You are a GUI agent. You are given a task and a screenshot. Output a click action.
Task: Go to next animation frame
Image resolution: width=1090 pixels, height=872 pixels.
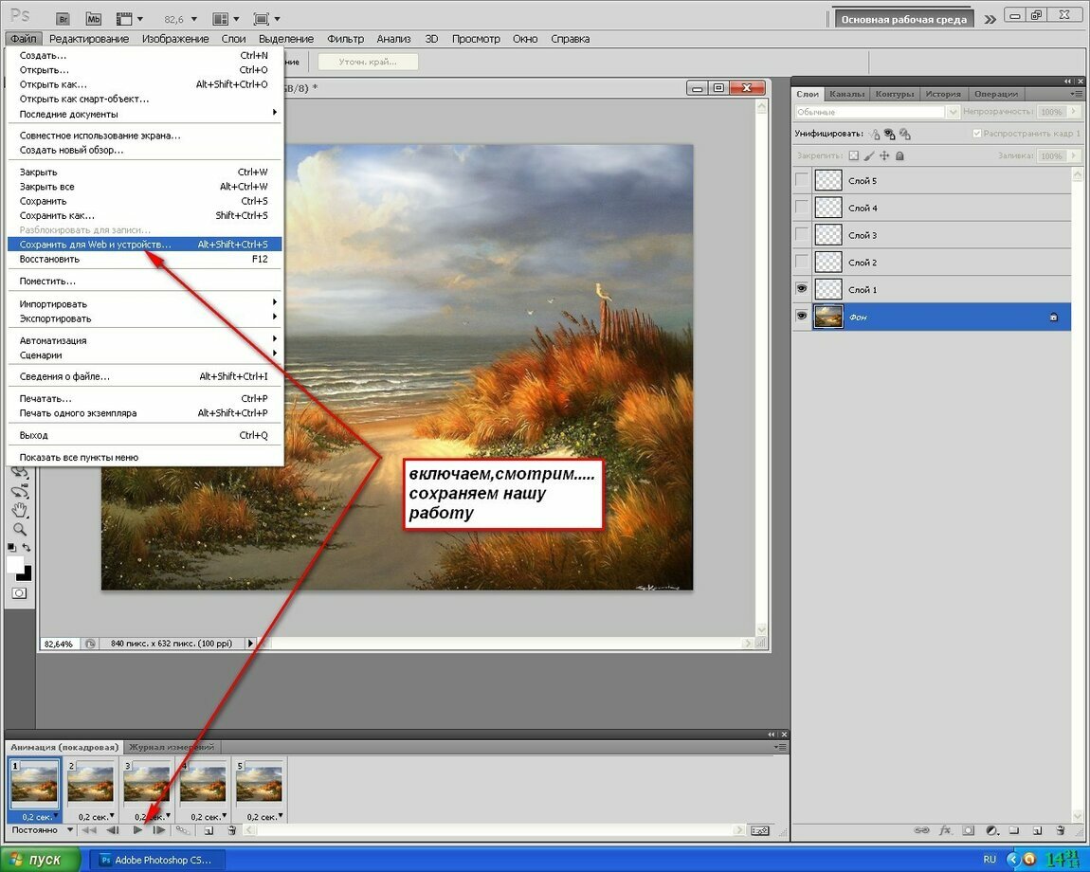159,830
